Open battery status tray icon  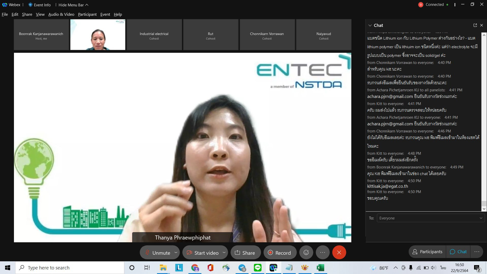[x=426, y=268]
